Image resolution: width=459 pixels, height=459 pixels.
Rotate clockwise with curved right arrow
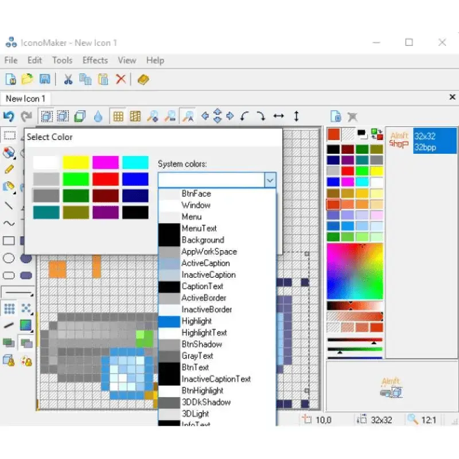pos(260,116)
